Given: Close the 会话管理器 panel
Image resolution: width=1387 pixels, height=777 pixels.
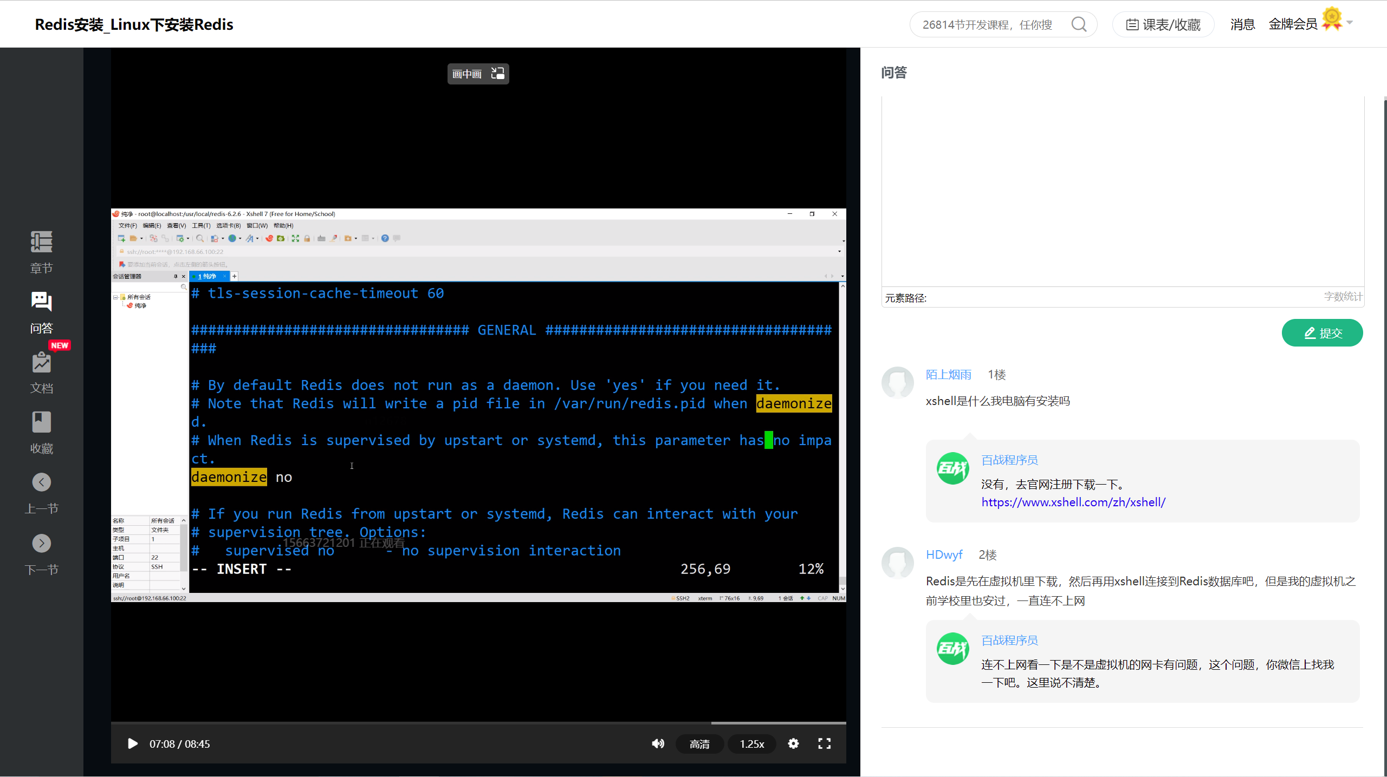Looking at the screenshot, I should tap(183, 276).
